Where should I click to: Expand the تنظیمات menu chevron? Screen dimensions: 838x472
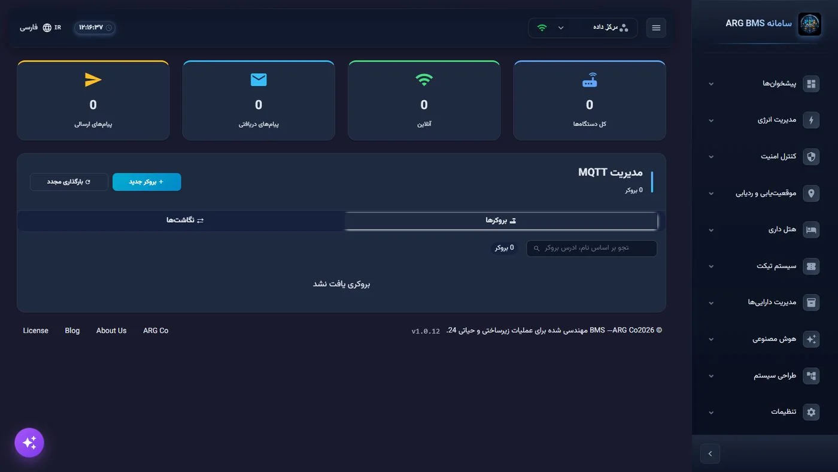tap(711, 413)
